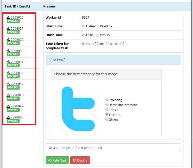Open task 2298047 link
Viewport: 193px width, 168px height.
pyautogui.click(x=17, y=84)
